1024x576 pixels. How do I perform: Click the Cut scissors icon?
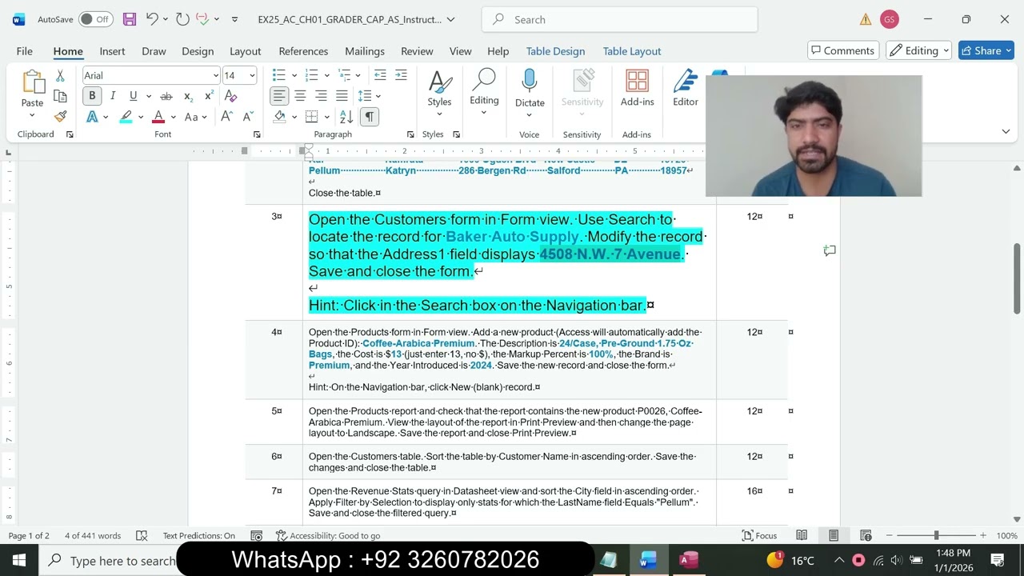tap(60, 76)
